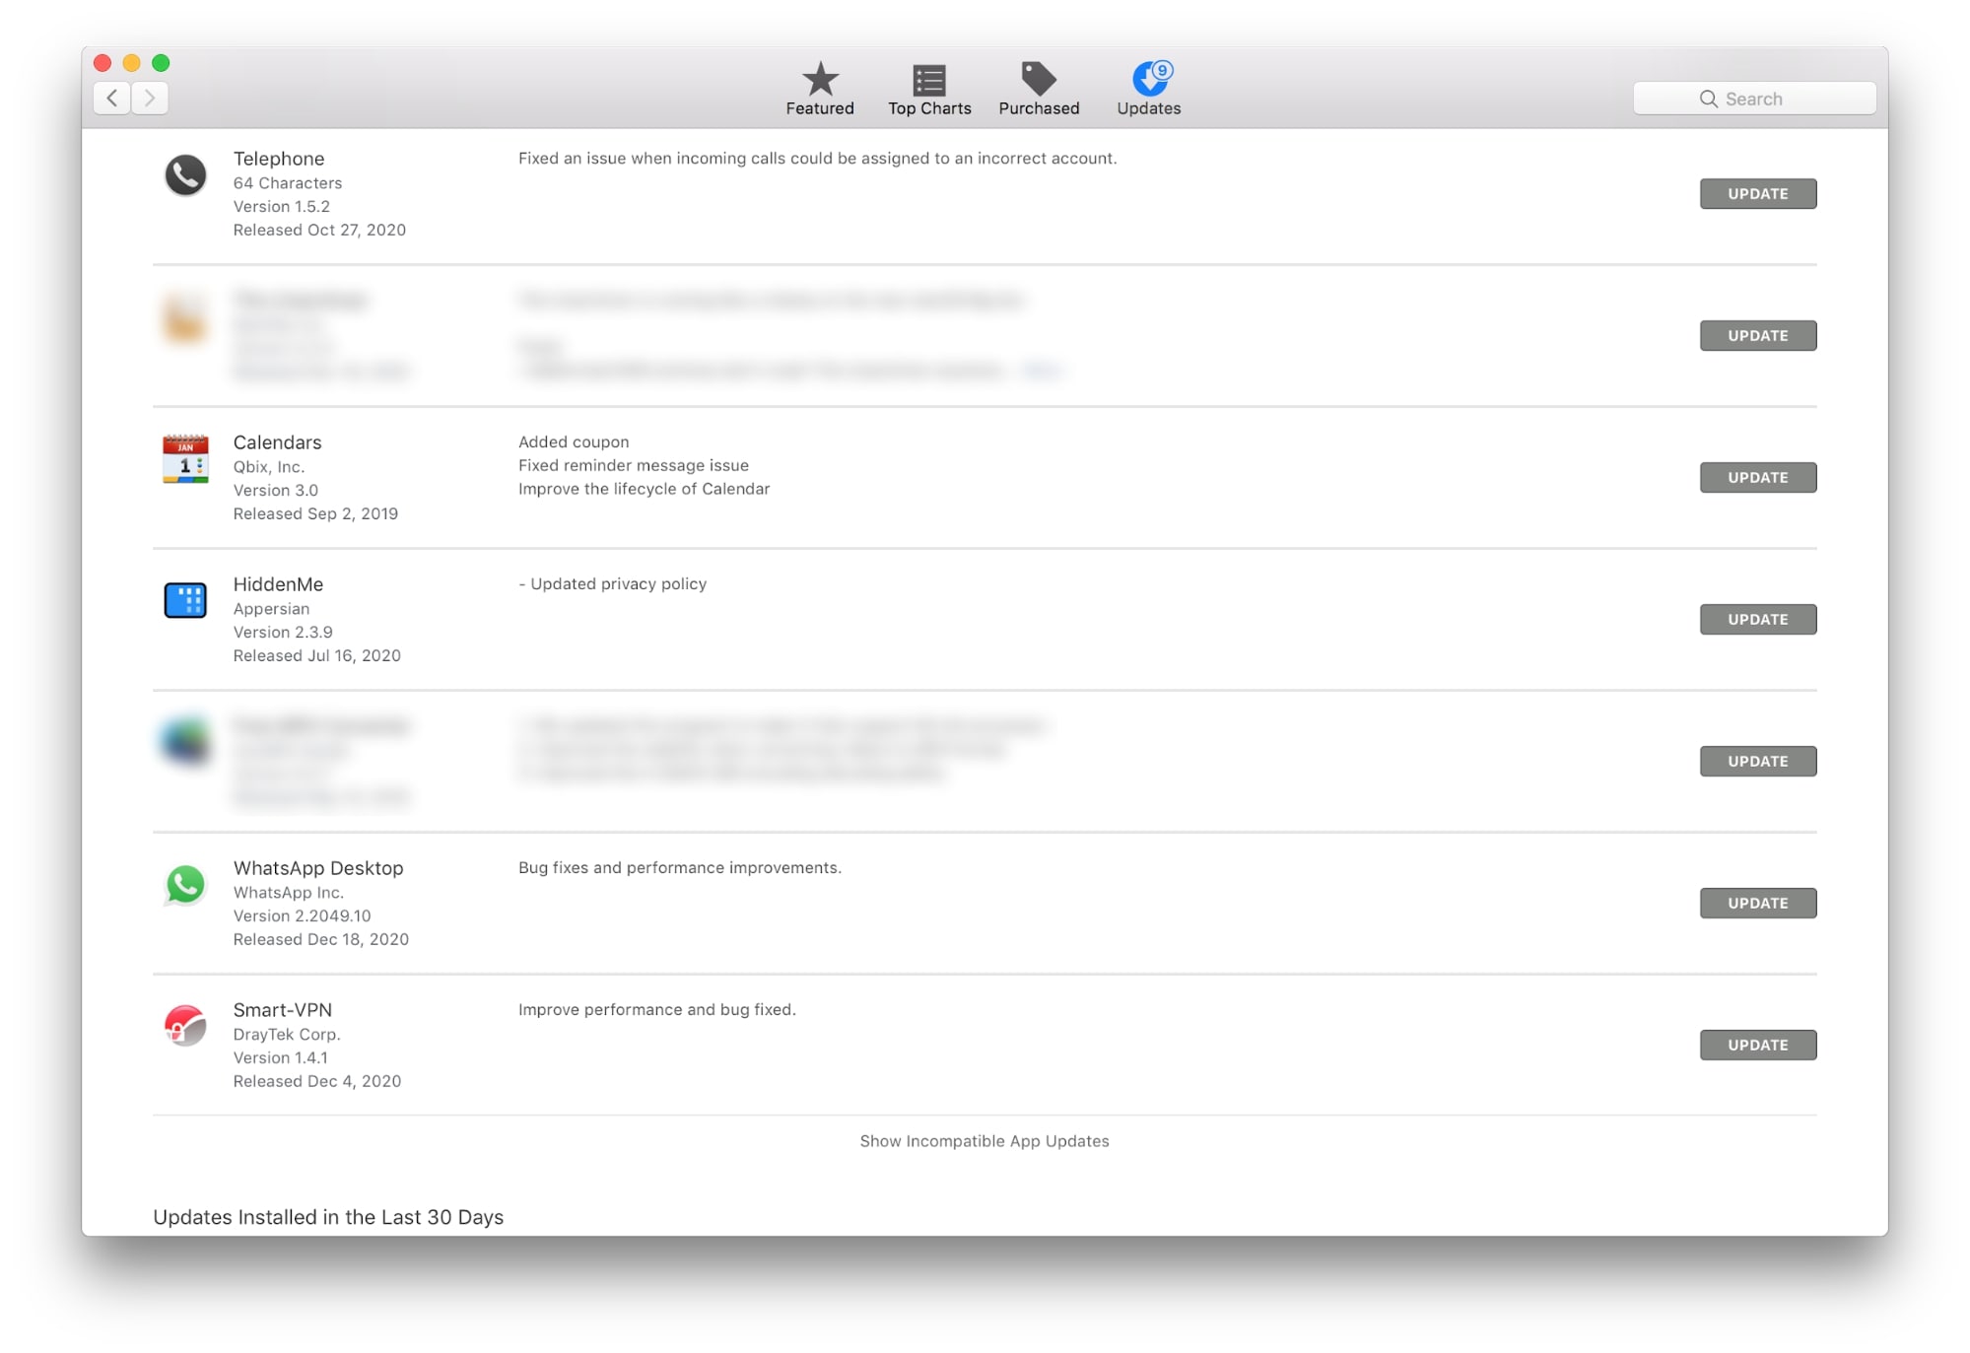Go forward with the right chevron

[x=150, y=98]
